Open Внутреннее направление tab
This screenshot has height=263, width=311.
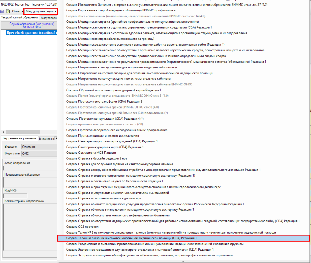coord(19,138)
